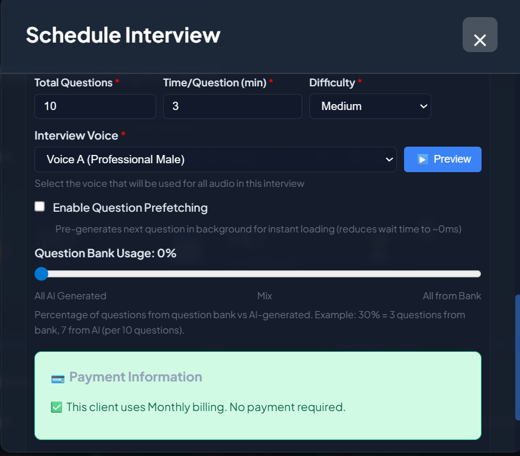This screenshot has height=456, width=520.
Task: Click the chevron on the Interview Voice dropdown
Action: 389,159
